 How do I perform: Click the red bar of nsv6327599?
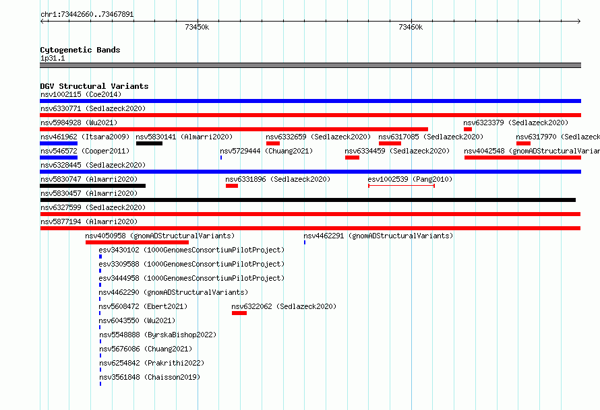click(x=310, y=214)
